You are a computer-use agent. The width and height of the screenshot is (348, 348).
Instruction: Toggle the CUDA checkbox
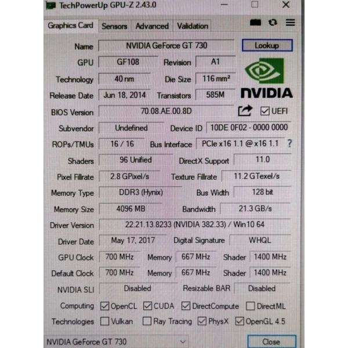click(x=147, y=306)
